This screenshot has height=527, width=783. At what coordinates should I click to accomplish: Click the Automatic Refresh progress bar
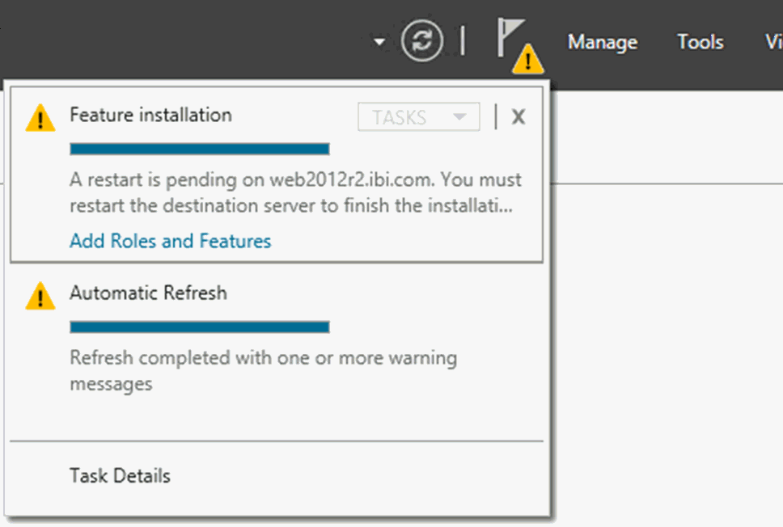[x=200, y=327]
